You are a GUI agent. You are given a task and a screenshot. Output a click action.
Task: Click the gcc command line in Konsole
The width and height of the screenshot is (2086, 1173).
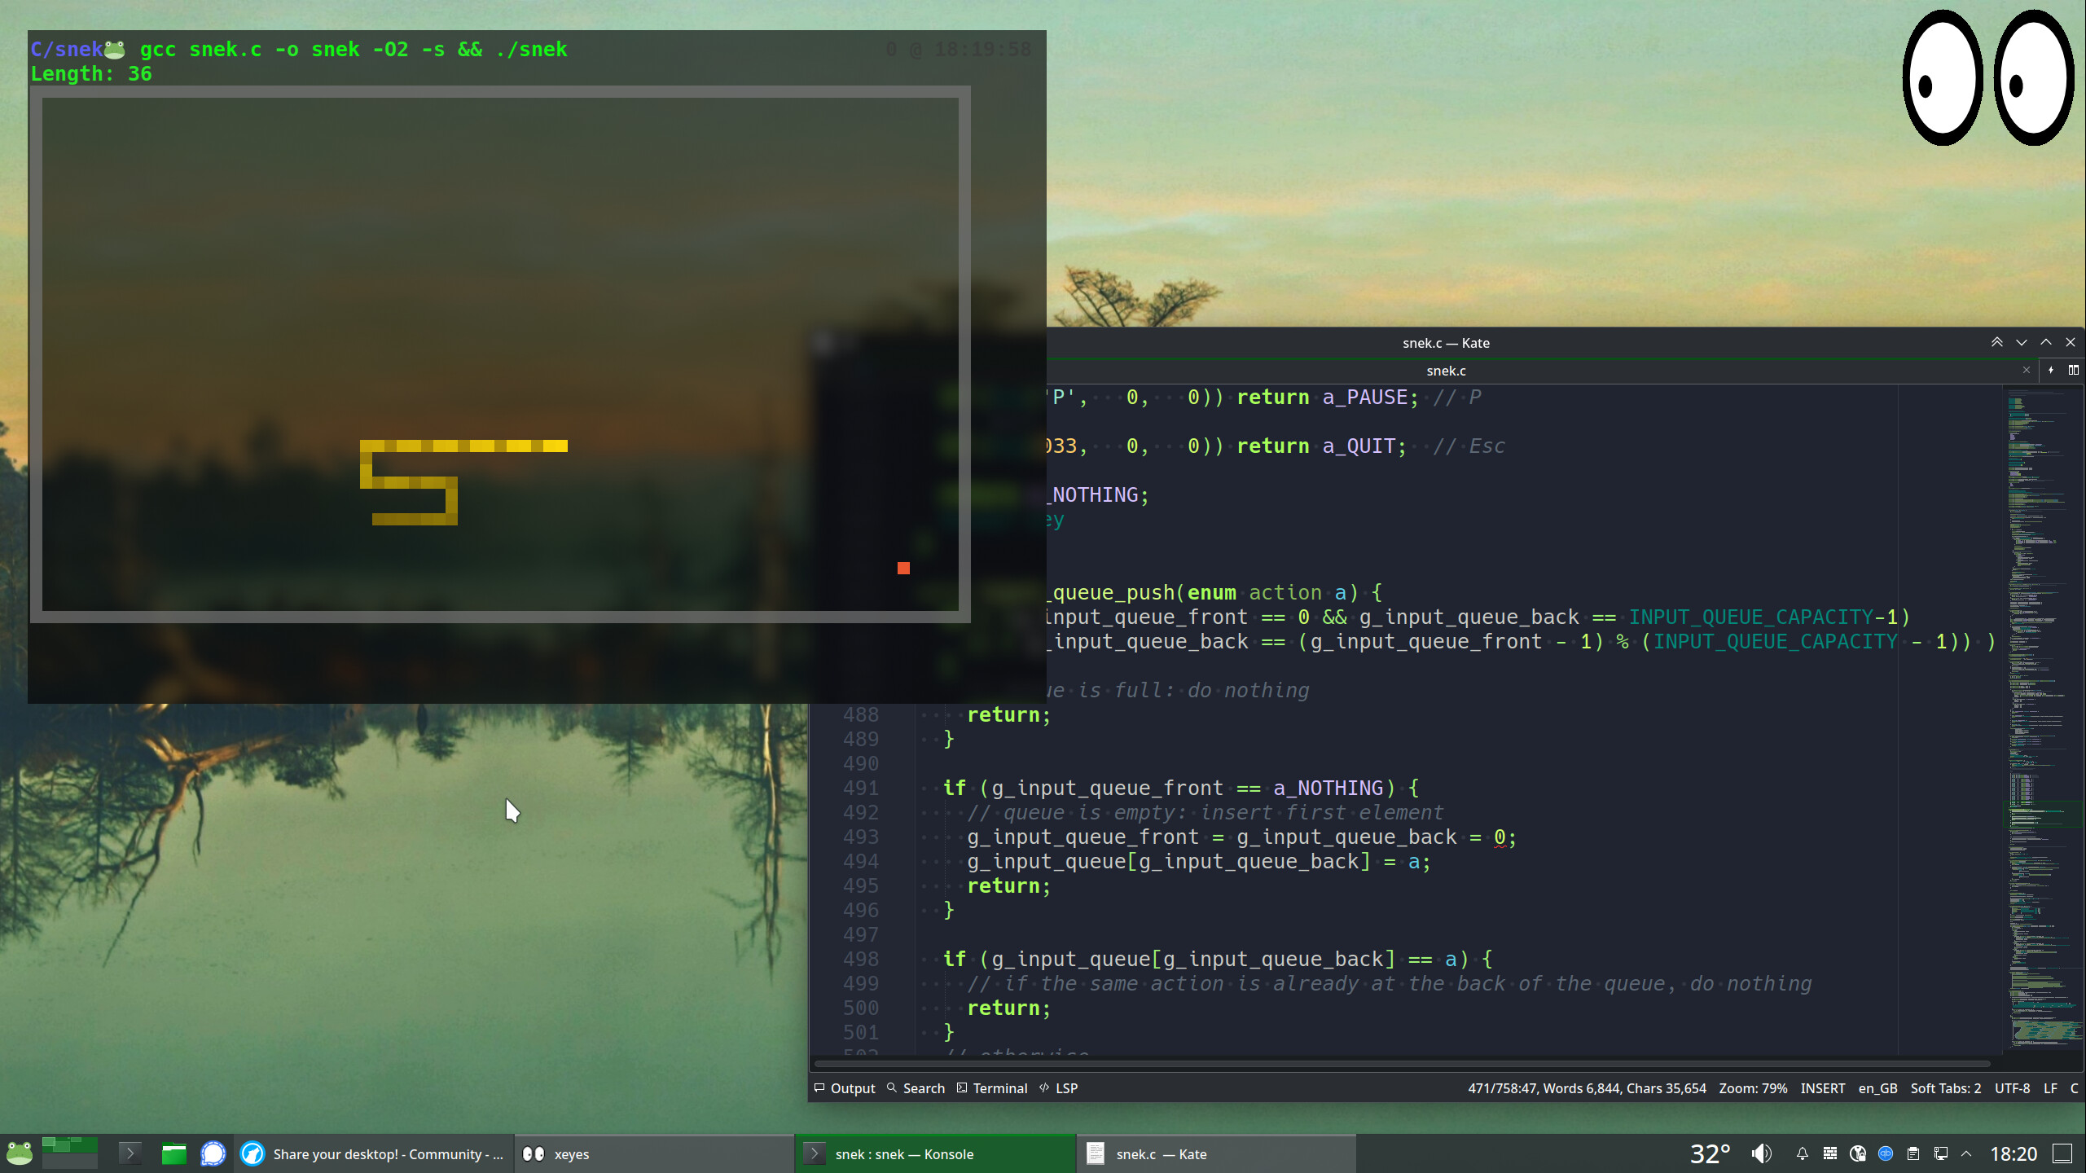coord(354,50)
